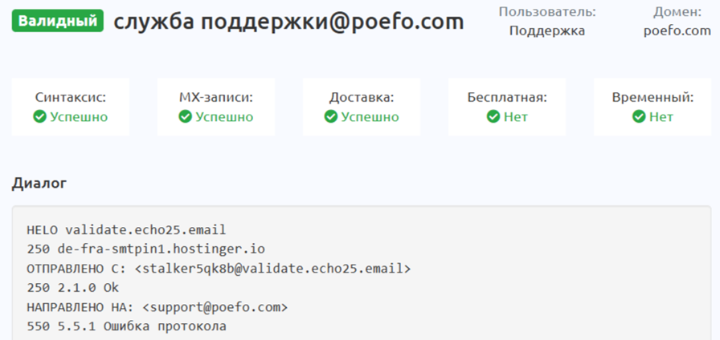Click the poefo.com domain value in header
This screenshot has height=340, width=720.
(677, 31)
